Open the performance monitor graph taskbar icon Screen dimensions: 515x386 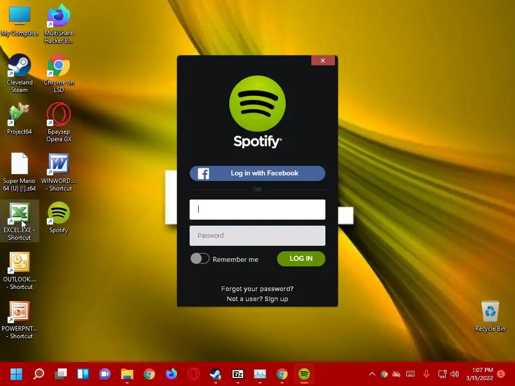(x=260, y=374)
